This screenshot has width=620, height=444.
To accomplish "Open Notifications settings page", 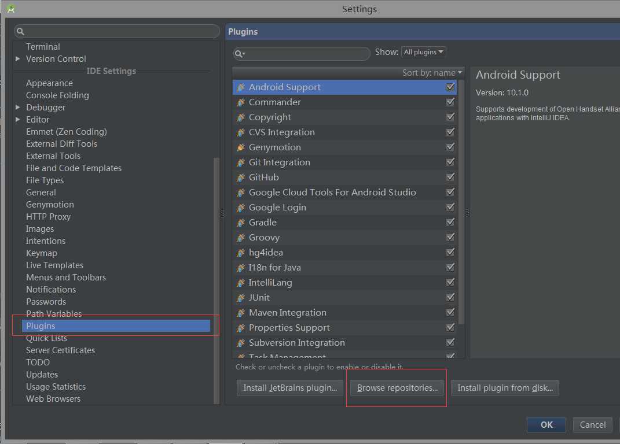I will [x=51, y=290].
